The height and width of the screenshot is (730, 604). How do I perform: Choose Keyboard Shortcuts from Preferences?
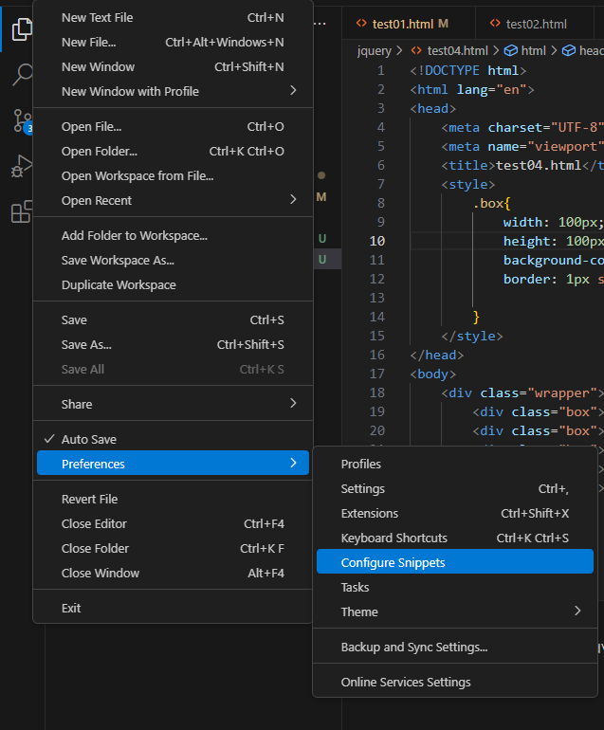(x=394, y=538)
